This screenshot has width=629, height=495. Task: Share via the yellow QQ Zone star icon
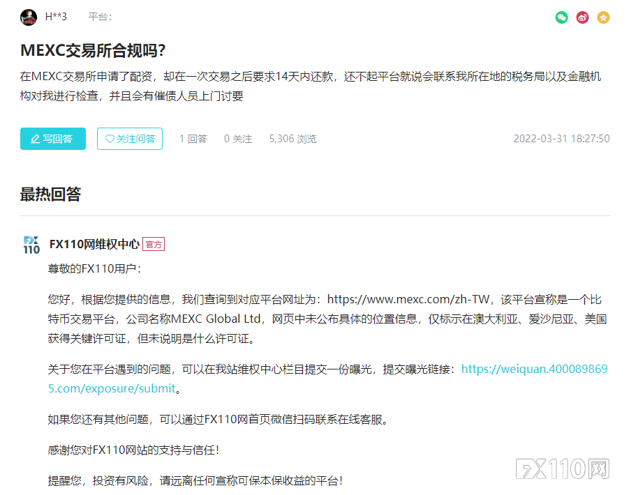pyautogui.click(x=603, y=17)
